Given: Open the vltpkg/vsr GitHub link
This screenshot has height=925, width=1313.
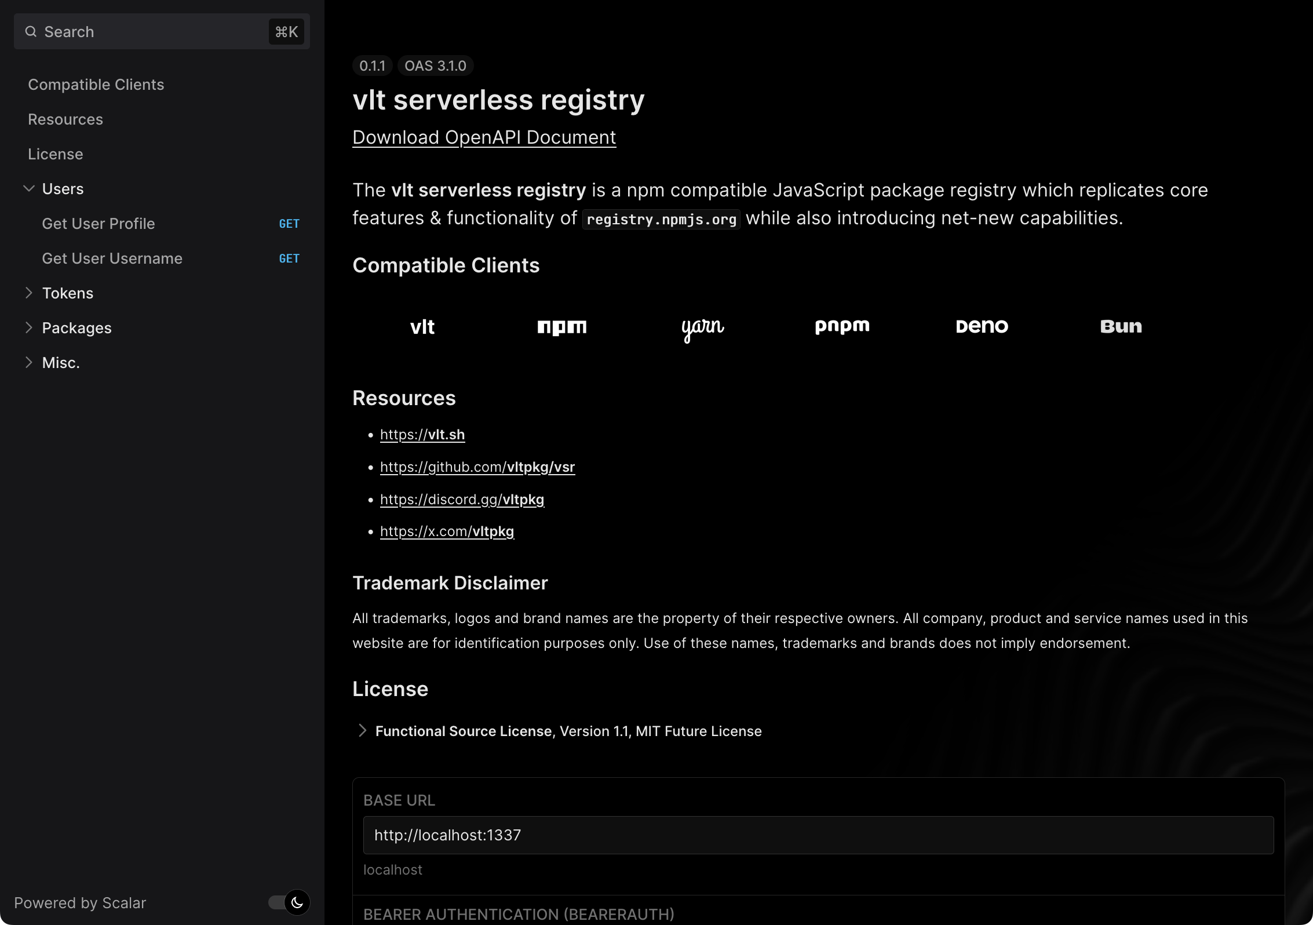Looking at the screenshot, I should 477,467.
